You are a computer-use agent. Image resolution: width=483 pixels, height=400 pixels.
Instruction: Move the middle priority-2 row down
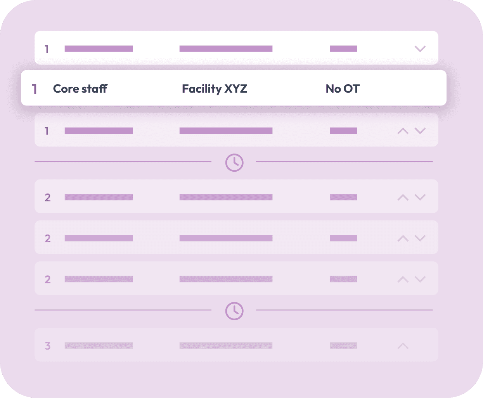(x=420, y=238)
